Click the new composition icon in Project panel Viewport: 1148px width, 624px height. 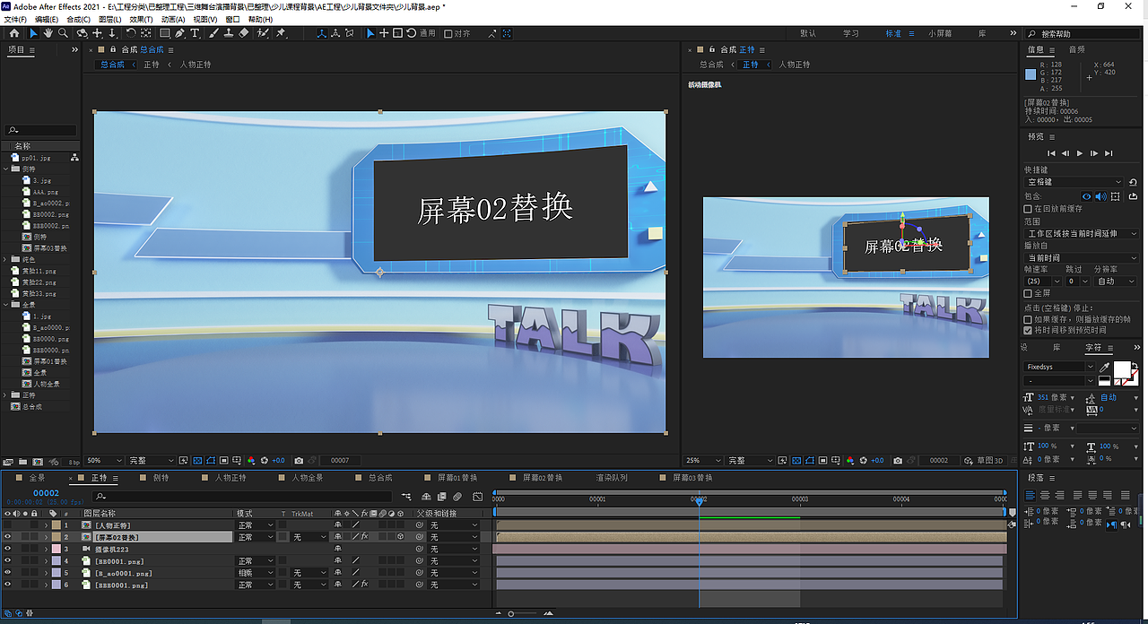[38, 462]
